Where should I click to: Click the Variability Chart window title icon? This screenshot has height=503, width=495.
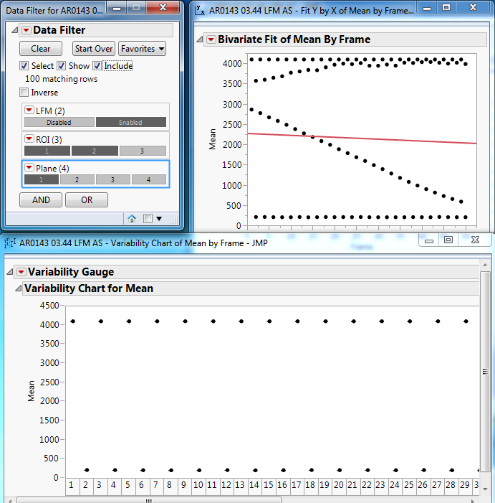9,243
